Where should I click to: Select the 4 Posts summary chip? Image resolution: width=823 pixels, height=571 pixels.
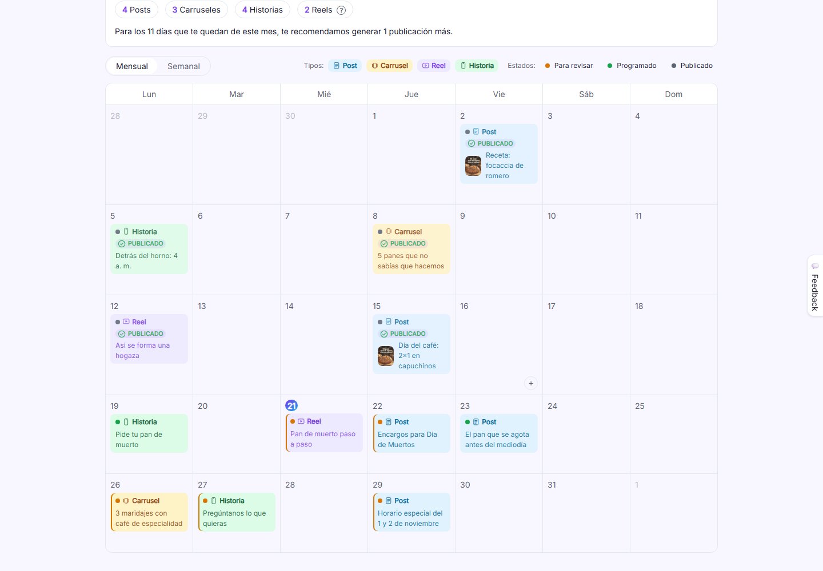click(x=137, y=10)
